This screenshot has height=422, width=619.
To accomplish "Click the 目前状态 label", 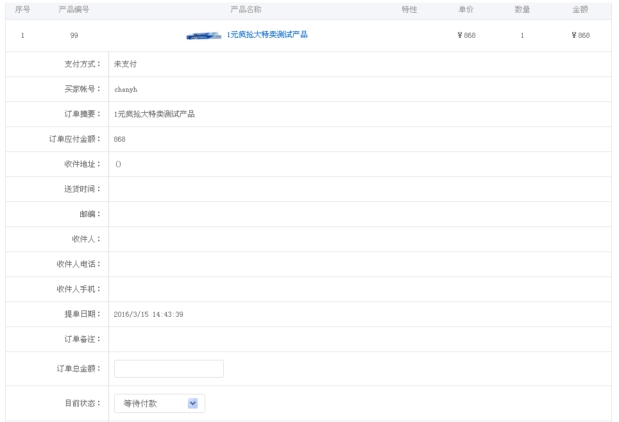I will coord(82,403).
